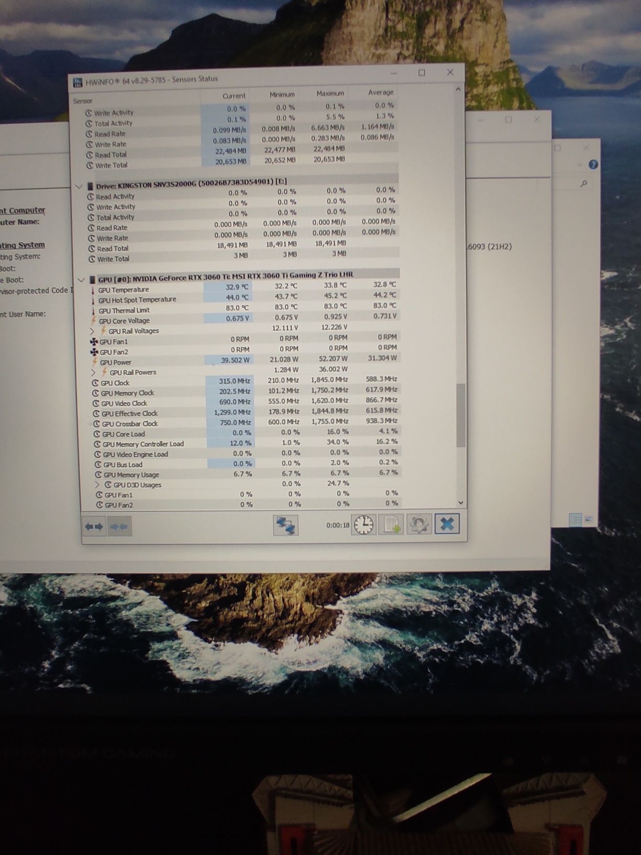Open sensor settings via the gear icon
641x855 pixels.
(x=418, y=524)
